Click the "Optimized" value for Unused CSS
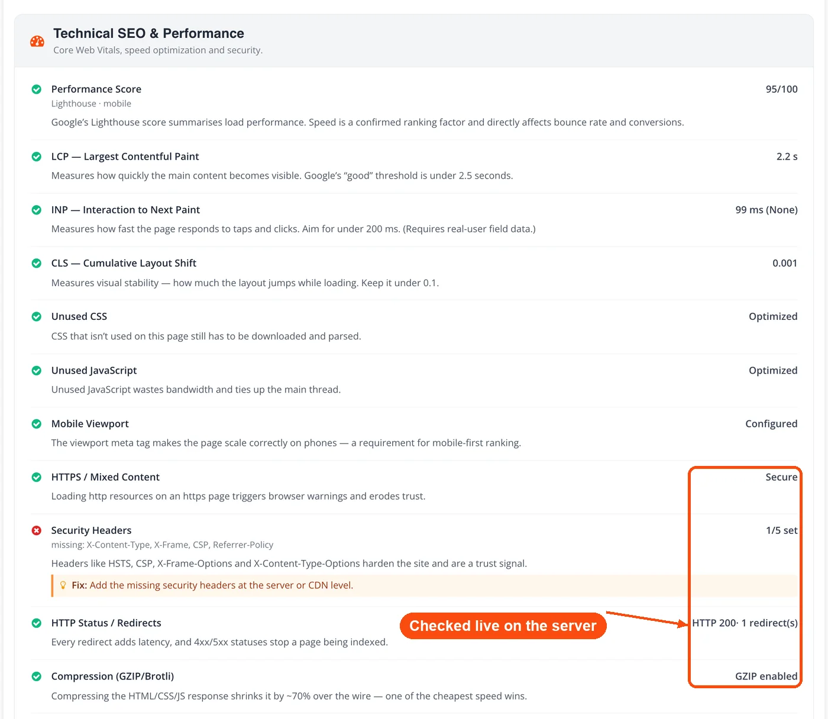Image resolution: width=828 pixels, height=719 pixels. 773,316
